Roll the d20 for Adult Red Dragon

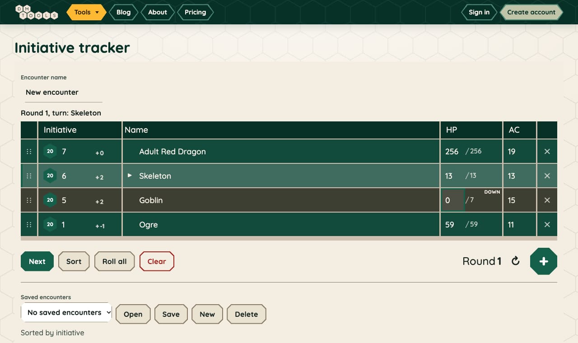click(x=50, y=151)
